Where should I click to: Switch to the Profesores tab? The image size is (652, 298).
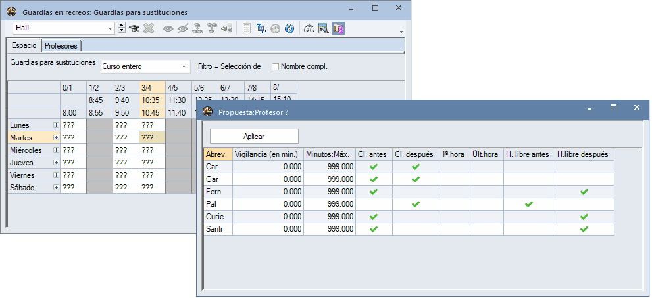[61, 46]
